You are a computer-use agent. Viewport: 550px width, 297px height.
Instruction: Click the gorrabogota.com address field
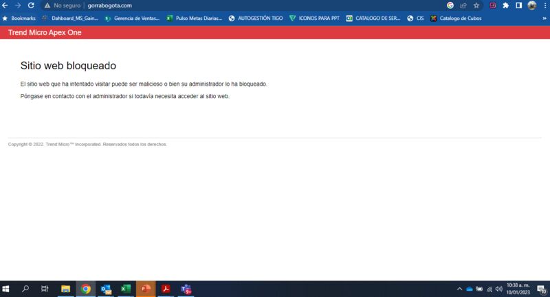109,5
